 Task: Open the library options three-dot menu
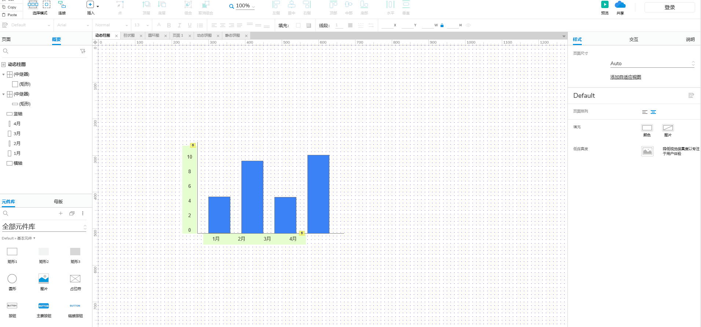tap(83, 213)
